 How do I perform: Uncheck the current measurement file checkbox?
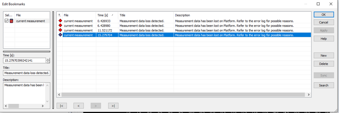tap(7, 21)
